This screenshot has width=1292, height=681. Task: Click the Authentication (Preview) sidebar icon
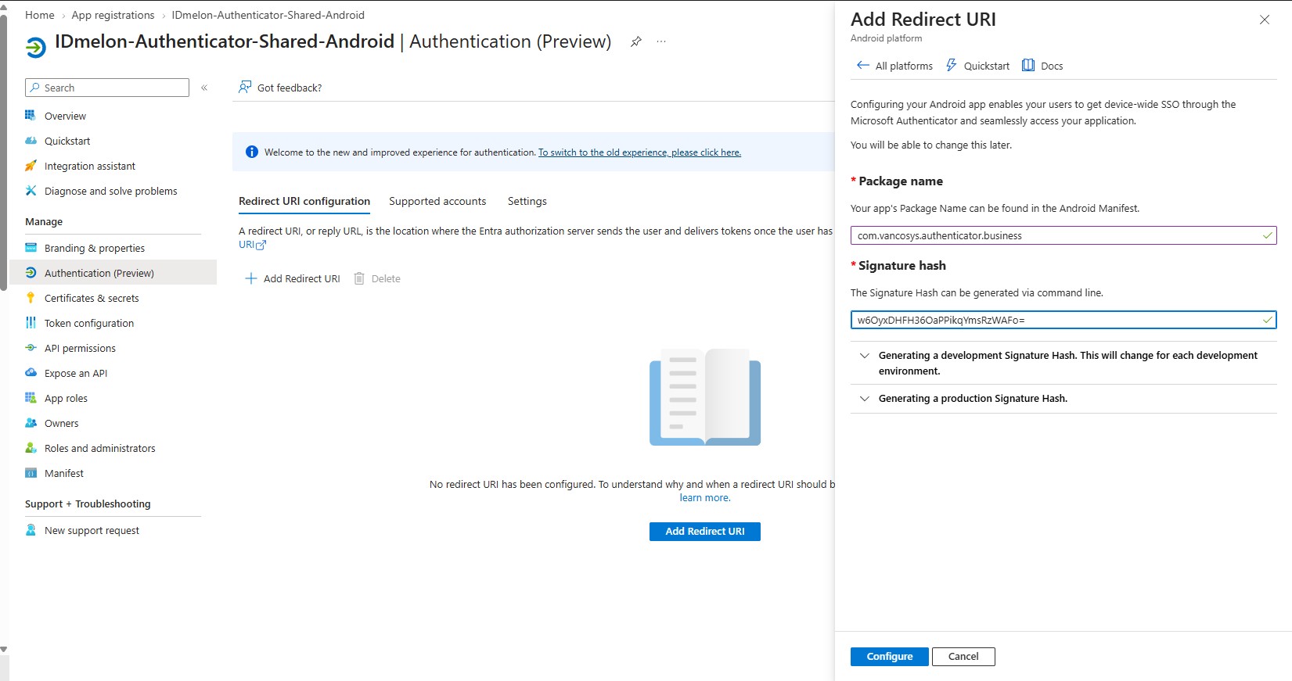pos(31,273)
